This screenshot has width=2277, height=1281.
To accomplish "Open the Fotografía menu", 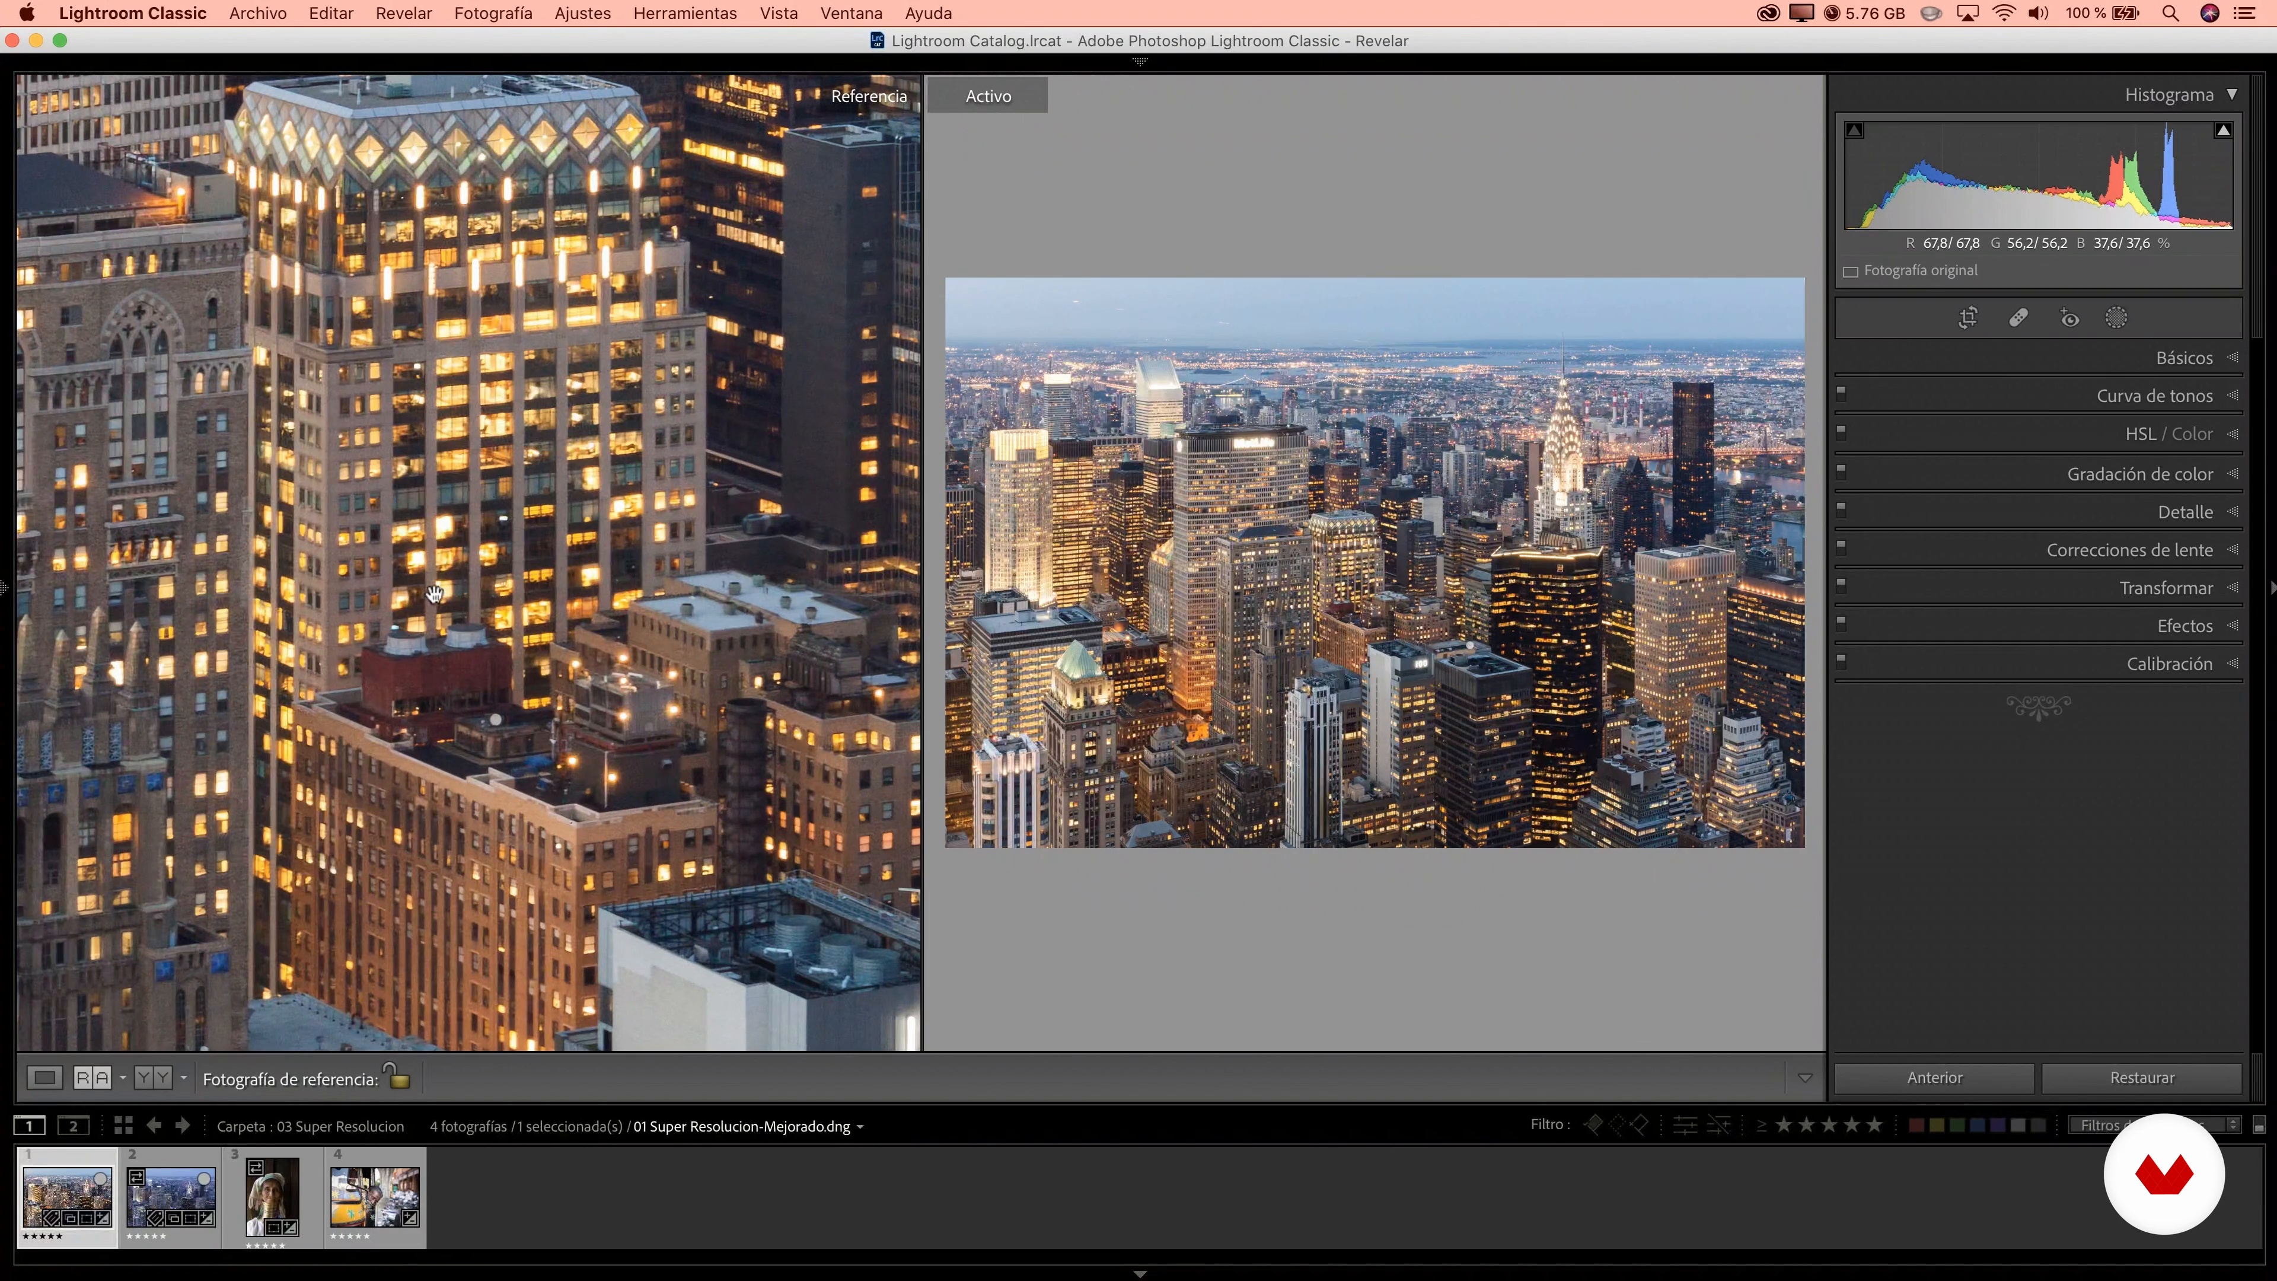I will 492,13.
